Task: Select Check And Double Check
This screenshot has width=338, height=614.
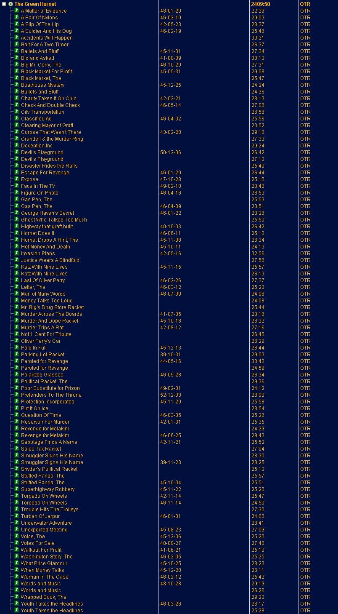Action: click(x=50, y=105)
